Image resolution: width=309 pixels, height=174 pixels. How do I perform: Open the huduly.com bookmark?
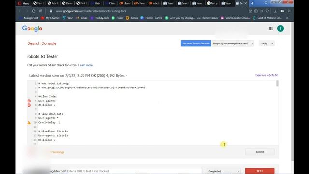click(x=99, y=18)
